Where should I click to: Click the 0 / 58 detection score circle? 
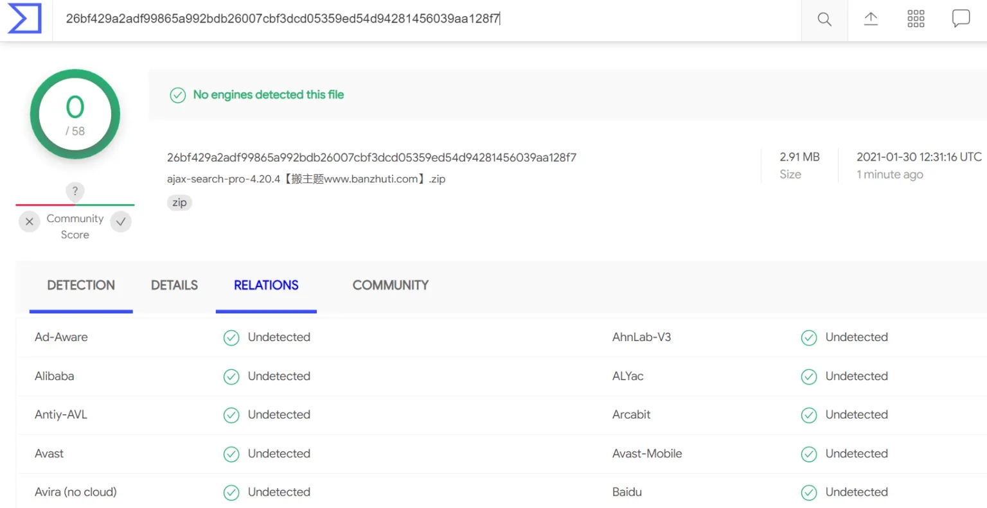pyautogui.click(x=75, y=114)
